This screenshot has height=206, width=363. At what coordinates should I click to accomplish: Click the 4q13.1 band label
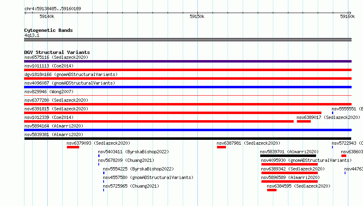(32, 35)
